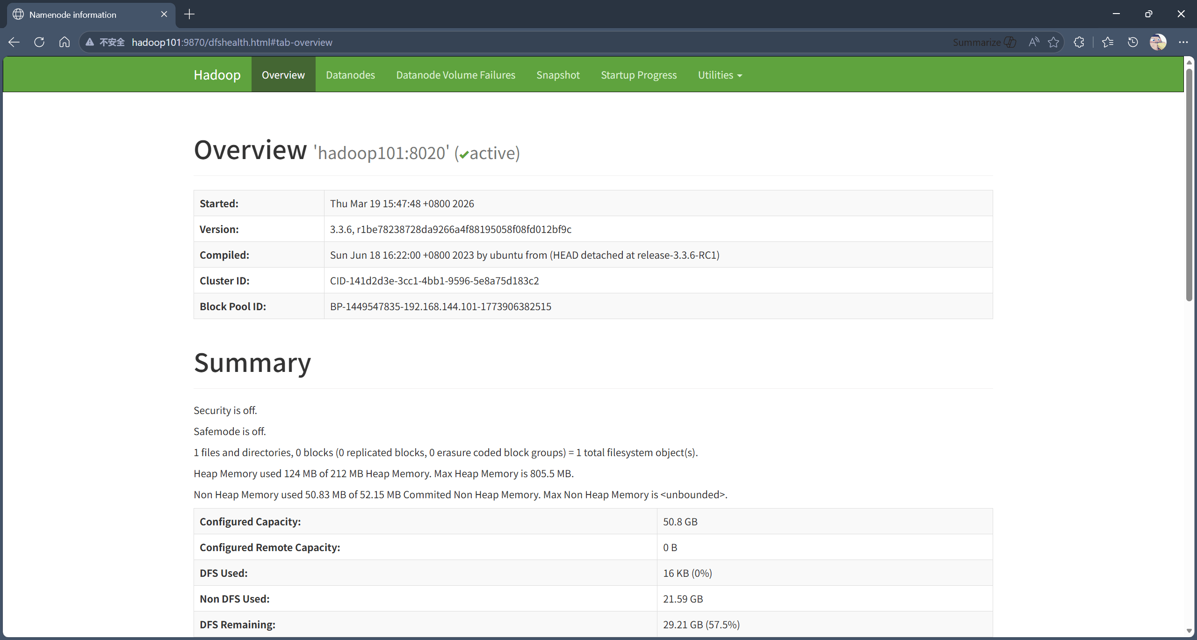This screenshot has height=640, width=1197.
Task: Click the Non Heap Memory used line
Action: coord(461,495)
